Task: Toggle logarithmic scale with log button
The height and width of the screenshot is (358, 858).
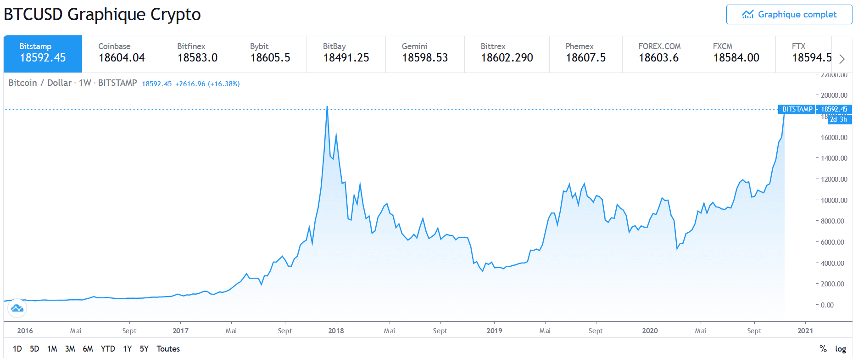Action: point(841,349)
